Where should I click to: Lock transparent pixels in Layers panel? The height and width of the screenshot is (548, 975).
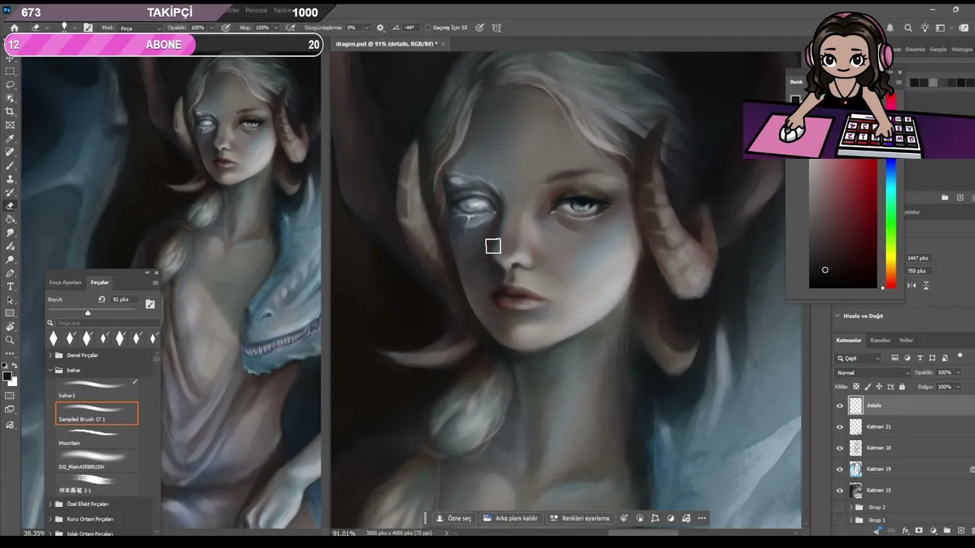coord(856,387)
